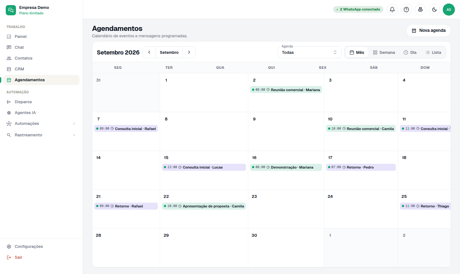Open 11:00 Retorno Thiago event
Screen dimensions: 460x274
[425, 206]
